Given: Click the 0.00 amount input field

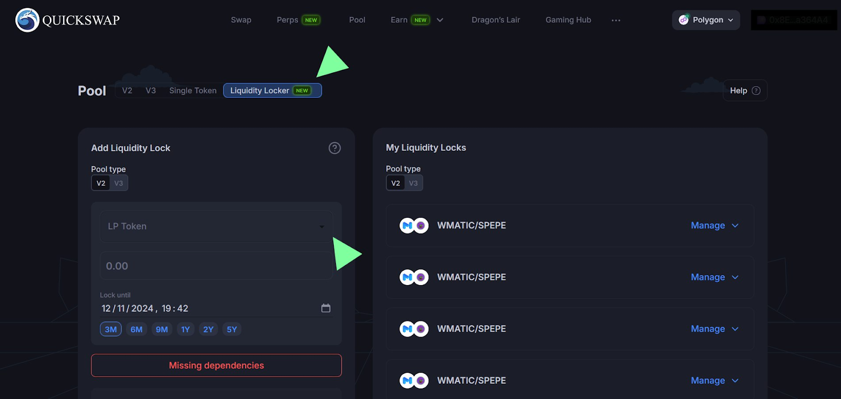Looking at the screenshot, I should pos(216,266).
